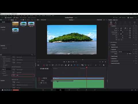Click the play forward button
Image resolution: width=138 pixels, height=104 pixels.
tap(71, 62)
